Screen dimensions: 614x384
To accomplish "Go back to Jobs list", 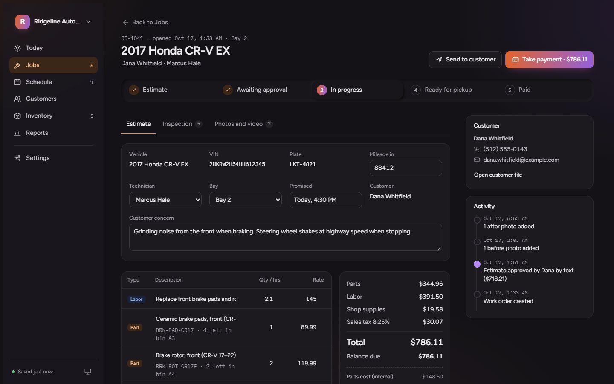I will click(x=145, y=23).
